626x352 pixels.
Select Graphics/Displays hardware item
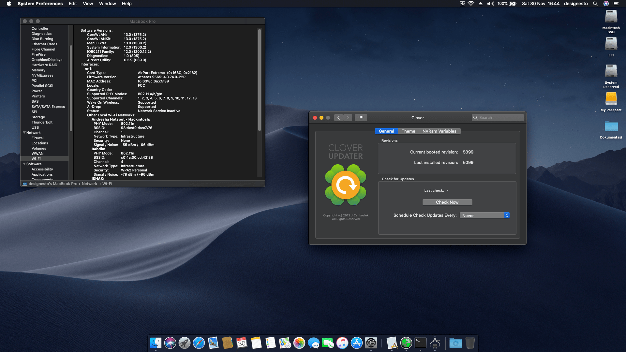47,60
